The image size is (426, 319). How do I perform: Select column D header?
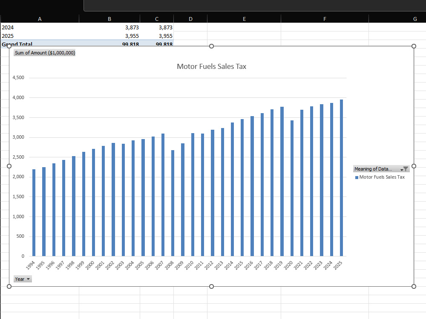pyautogui.click(x=190, y=19)
